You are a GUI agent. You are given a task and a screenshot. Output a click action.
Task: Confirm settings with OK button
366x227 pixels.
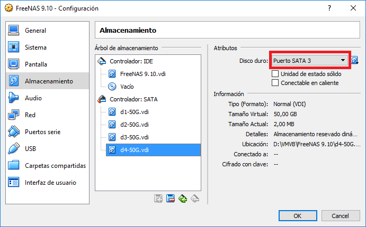[298, 216]
